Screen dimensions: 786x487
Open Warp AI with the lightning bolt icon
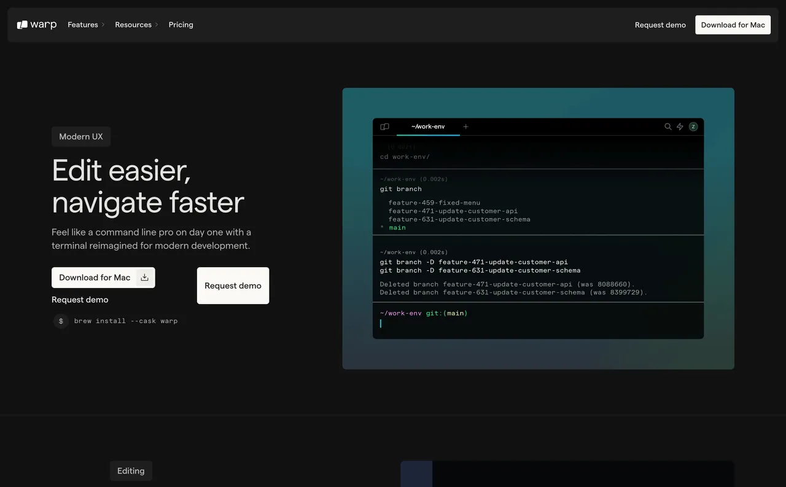coord(680,127)
